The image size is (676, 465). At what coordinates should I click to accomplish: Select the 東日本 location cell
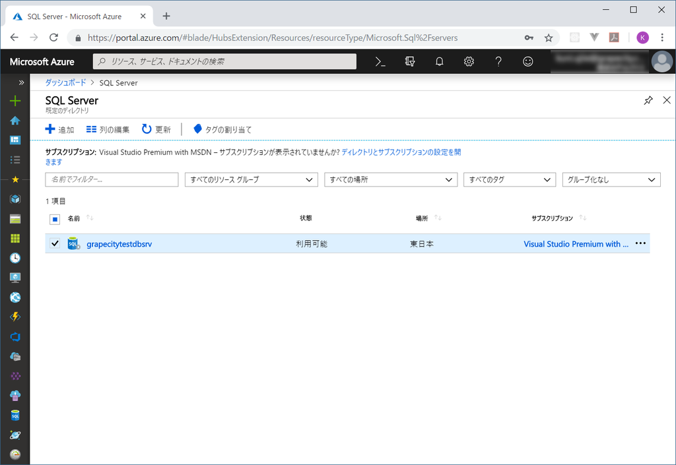[422, 243]
